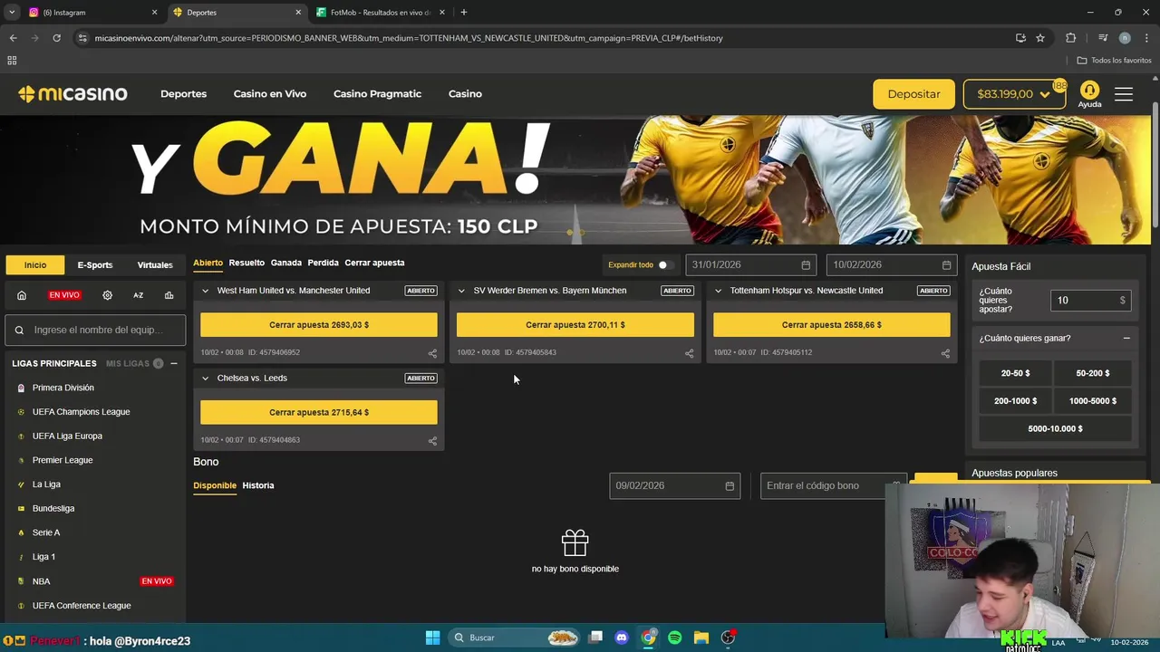This screenshot has height=652, width=1160.
Task: Switch to the FotMob browser tab
Action: coord(379,13)
